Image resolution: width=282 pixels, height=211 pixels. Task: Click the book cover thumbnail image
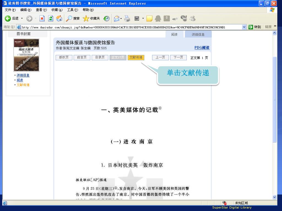[x=26, y=55]
